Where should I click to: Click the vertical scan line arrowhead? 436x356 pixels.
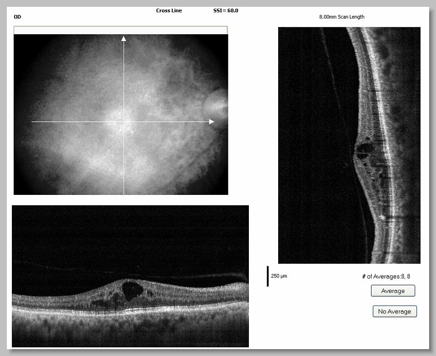click(124, 39)
